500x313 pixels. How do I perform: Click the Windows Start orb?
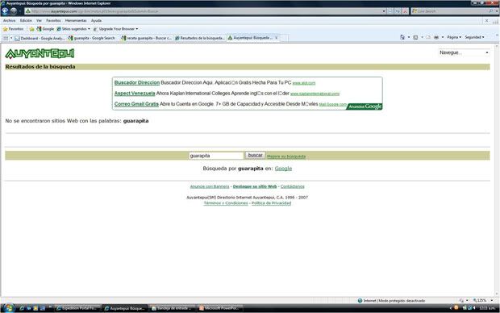pyautogui.click(x=8, y=308)
